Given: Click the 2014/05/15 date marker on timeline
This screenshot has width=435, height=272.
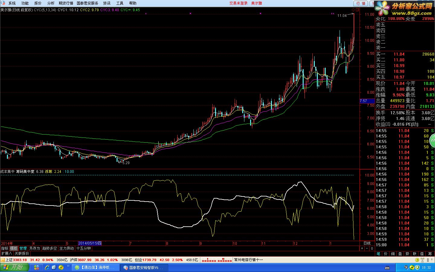Looking at the screenshot, I should 90,243.
